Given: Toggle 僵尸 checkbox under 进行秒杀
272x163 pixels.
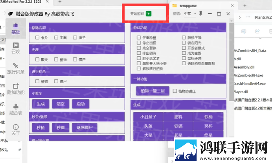Looking at the screenshot, I should click(x=56, y=81).
